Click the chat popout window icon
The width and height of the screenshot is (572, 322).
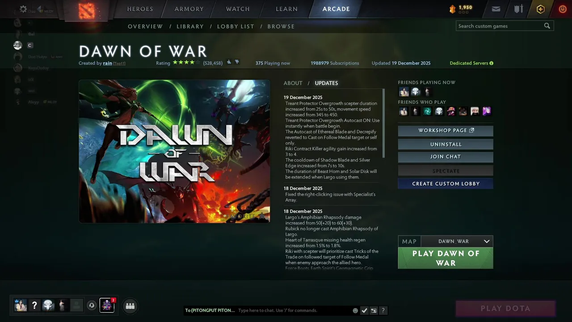(374, 310)
